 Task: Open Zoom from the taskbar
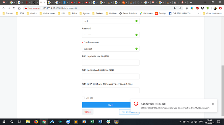tap(68, 122)
